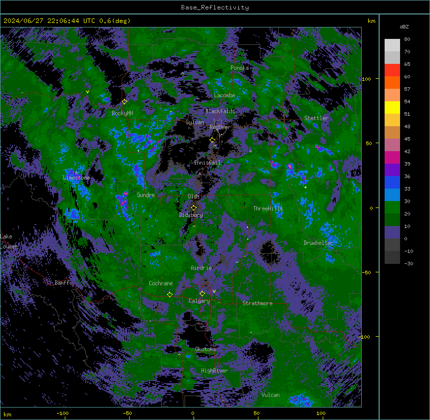The image size is (430, 420).
Task: Click the Lacombe city label
Action: click(224, 95)
